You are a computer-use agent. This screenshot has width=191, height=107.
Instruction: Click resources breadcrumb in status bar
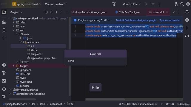(56, 104)
